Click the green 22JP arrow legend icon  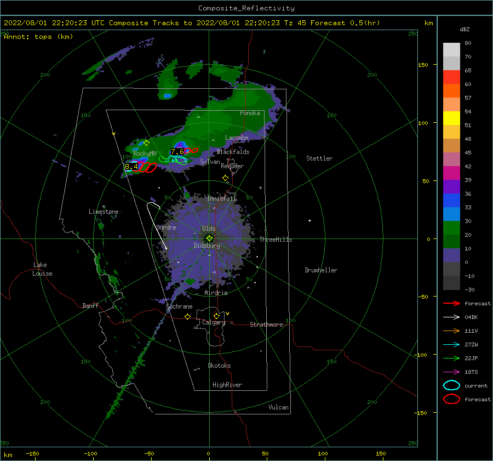click(451, 358)
